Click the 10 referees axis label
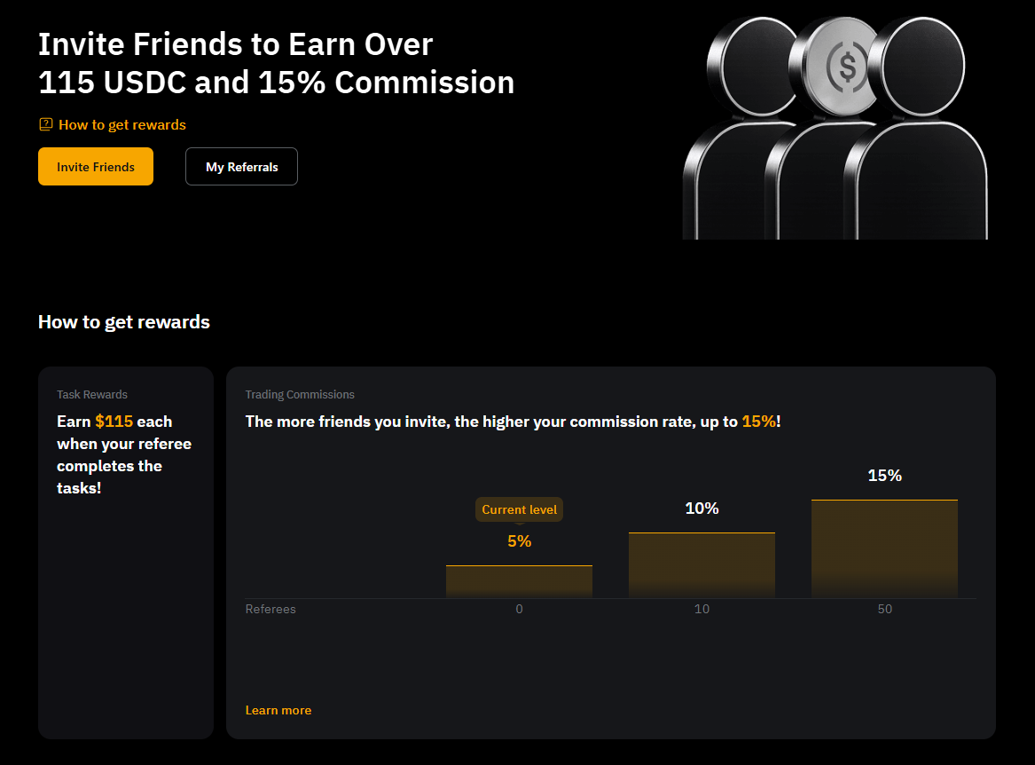 [702, 610]
